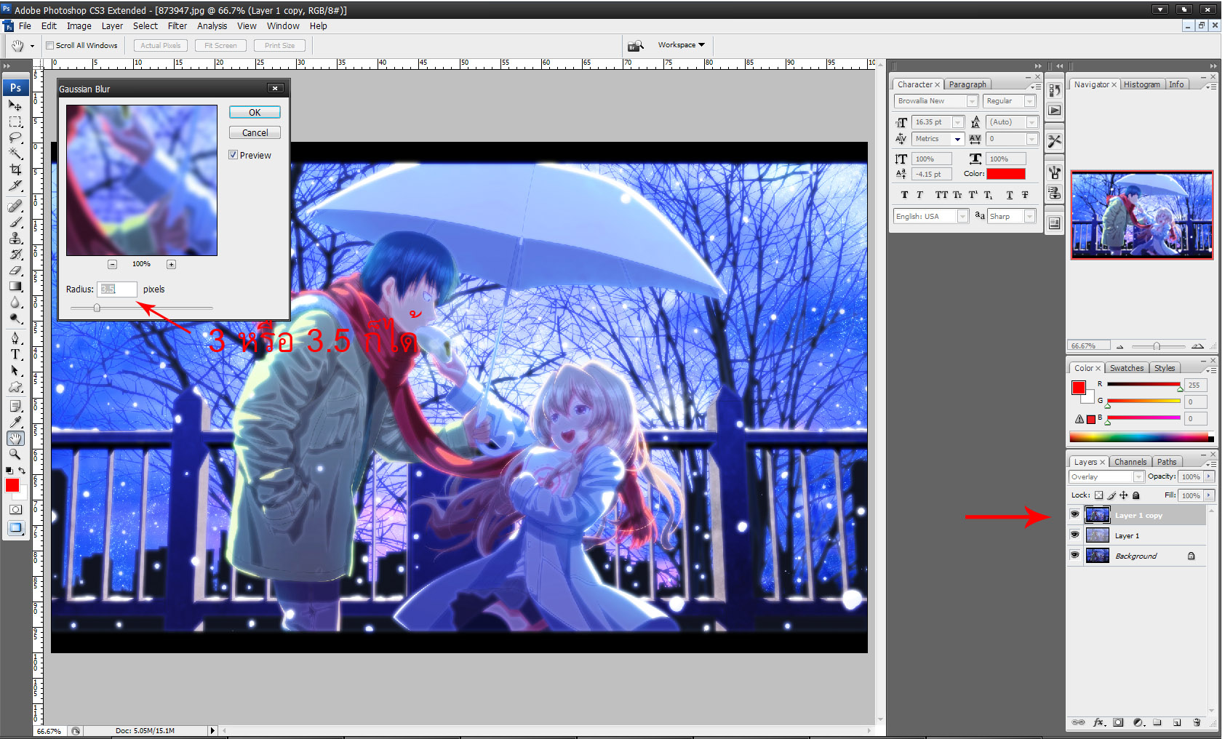Open Sharp anti-aliasing dropdown
This screenshot has width=1225, height=739.
tap(1029, 216)
